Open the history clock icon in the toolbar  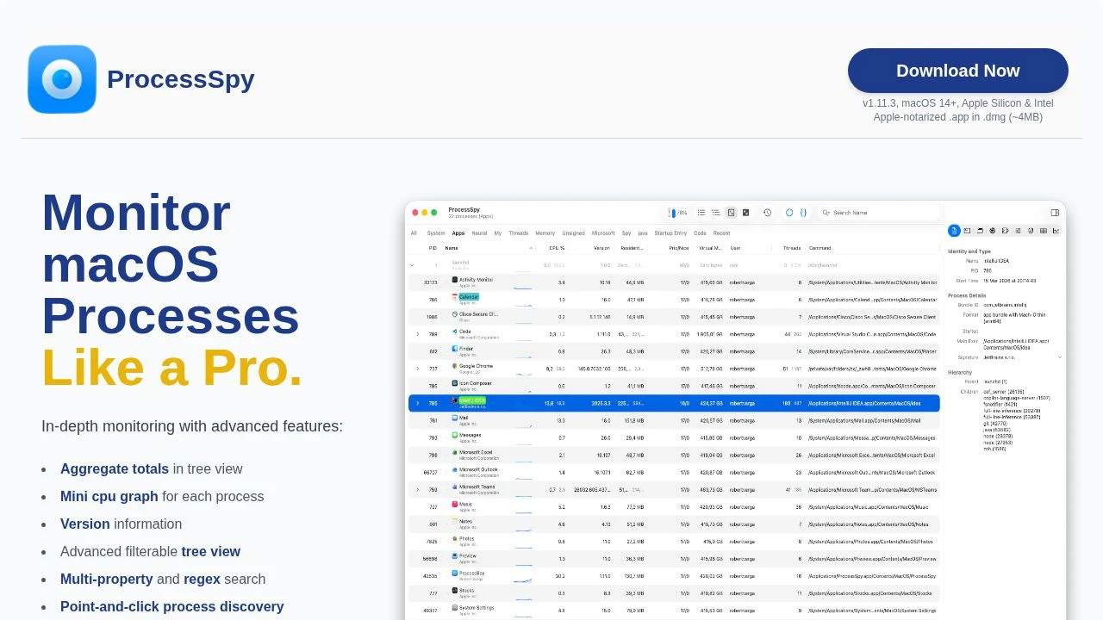pos(767,212)
